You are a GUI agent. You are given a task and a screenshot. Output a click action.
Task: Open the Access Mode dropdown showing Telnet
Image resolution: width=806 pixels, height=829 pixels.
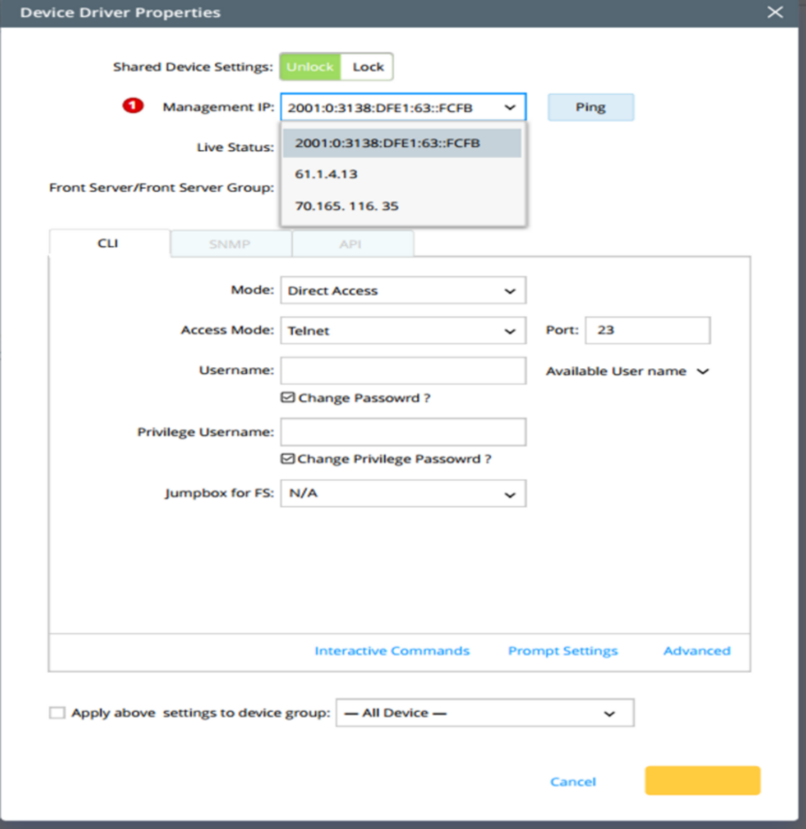pyautogui.click(x=403, y=330)
